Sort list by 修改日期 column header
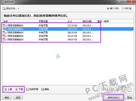 [87, 21]
